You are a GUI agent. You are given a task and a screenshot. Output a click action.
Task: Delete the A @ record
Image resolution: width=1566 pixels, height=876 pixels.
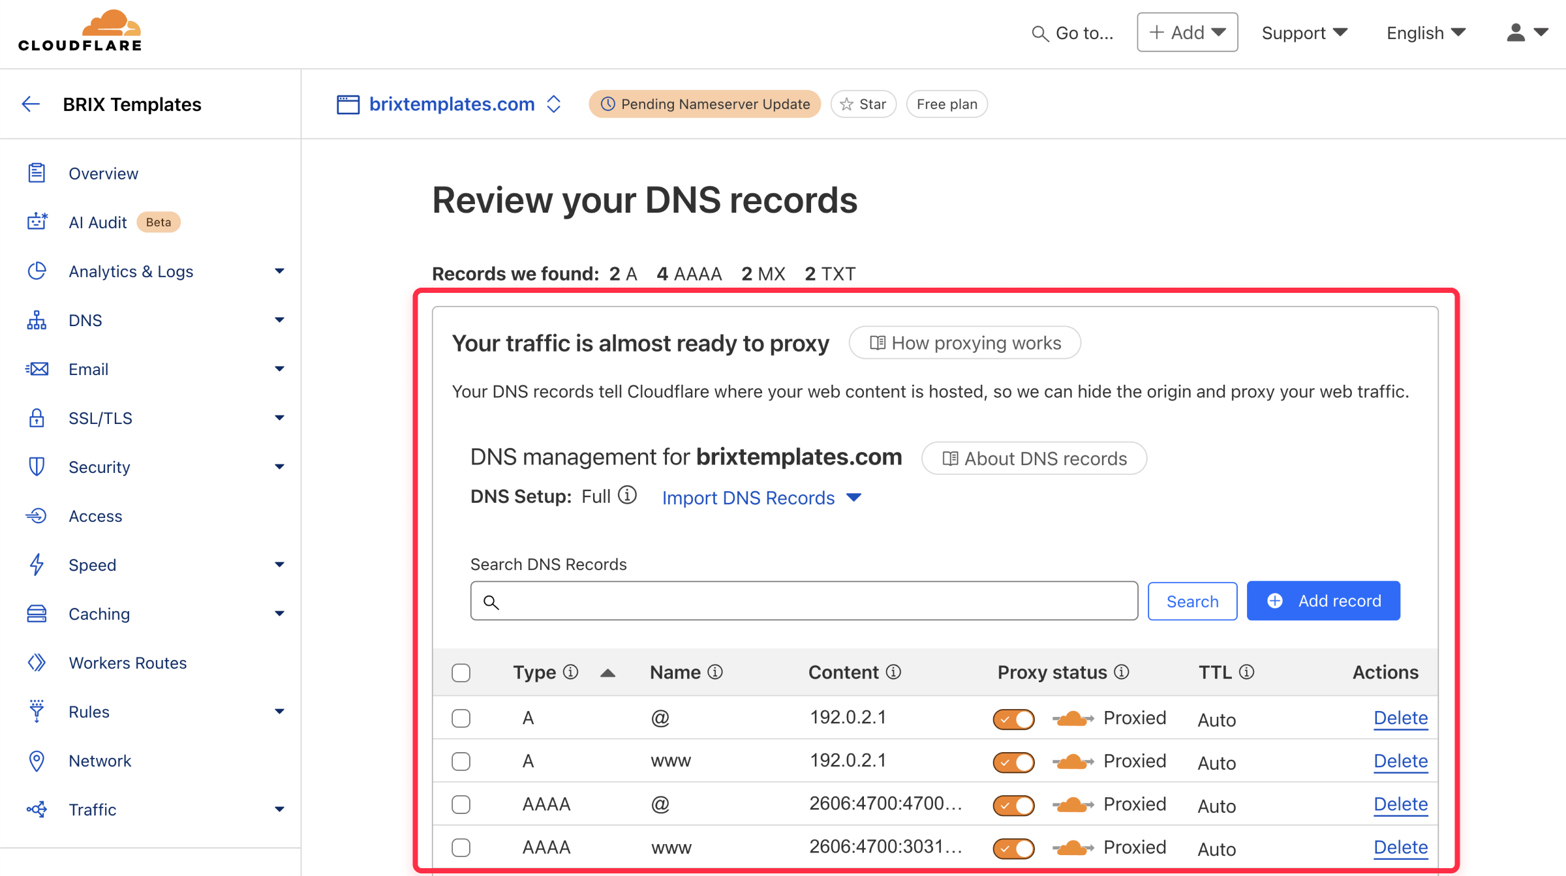tap(1400, 717)
